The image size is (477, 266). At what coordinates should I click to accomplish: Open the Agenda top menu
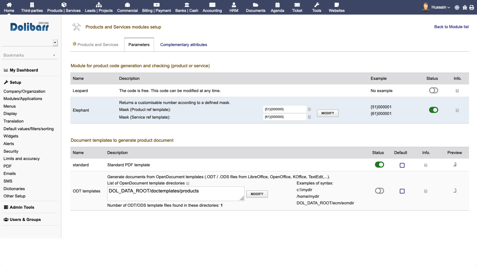pyautogui.click(x=277, y=7)
